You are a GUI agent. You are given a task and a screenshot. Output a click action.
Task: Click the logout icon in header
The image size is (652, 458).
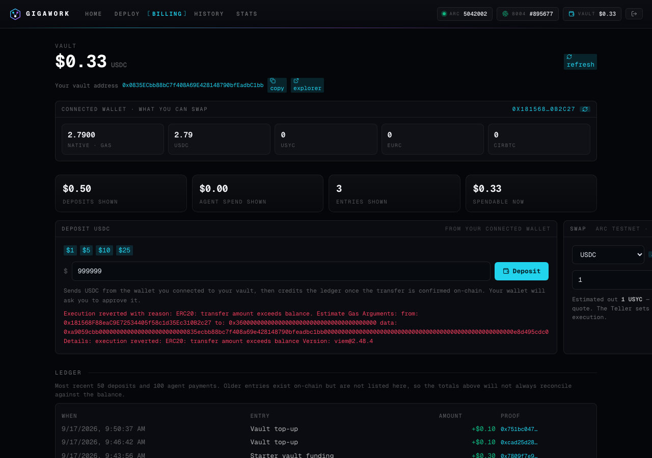(x=634, y=14)
